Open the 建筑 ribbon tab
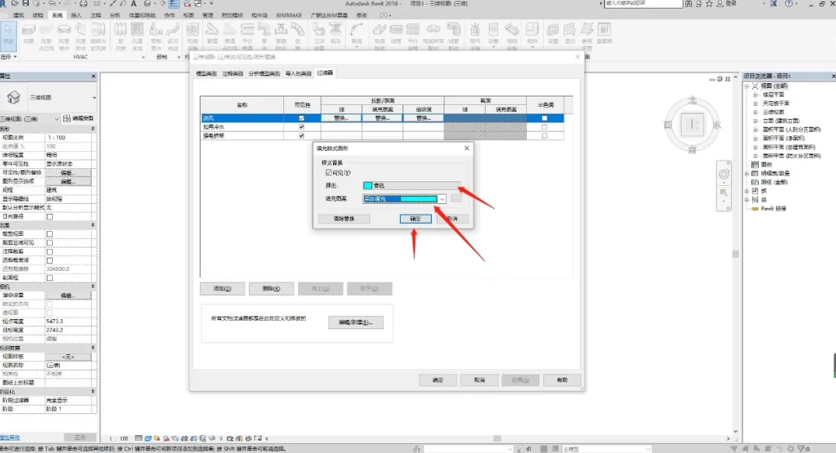The height and width of the screenshot is (453, 836). coord(19,15)
